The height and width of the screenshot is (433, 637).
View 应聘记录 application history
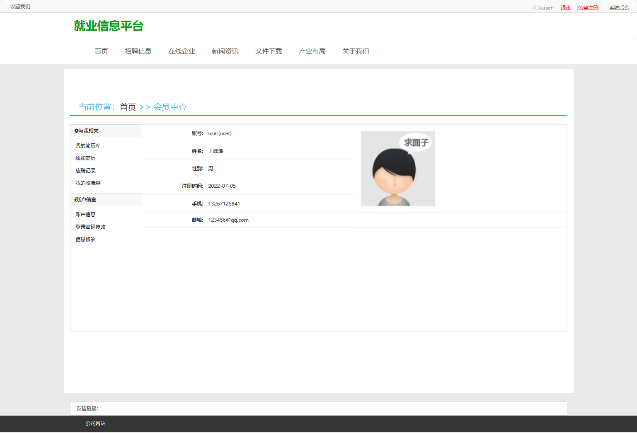tap(85, 170)
